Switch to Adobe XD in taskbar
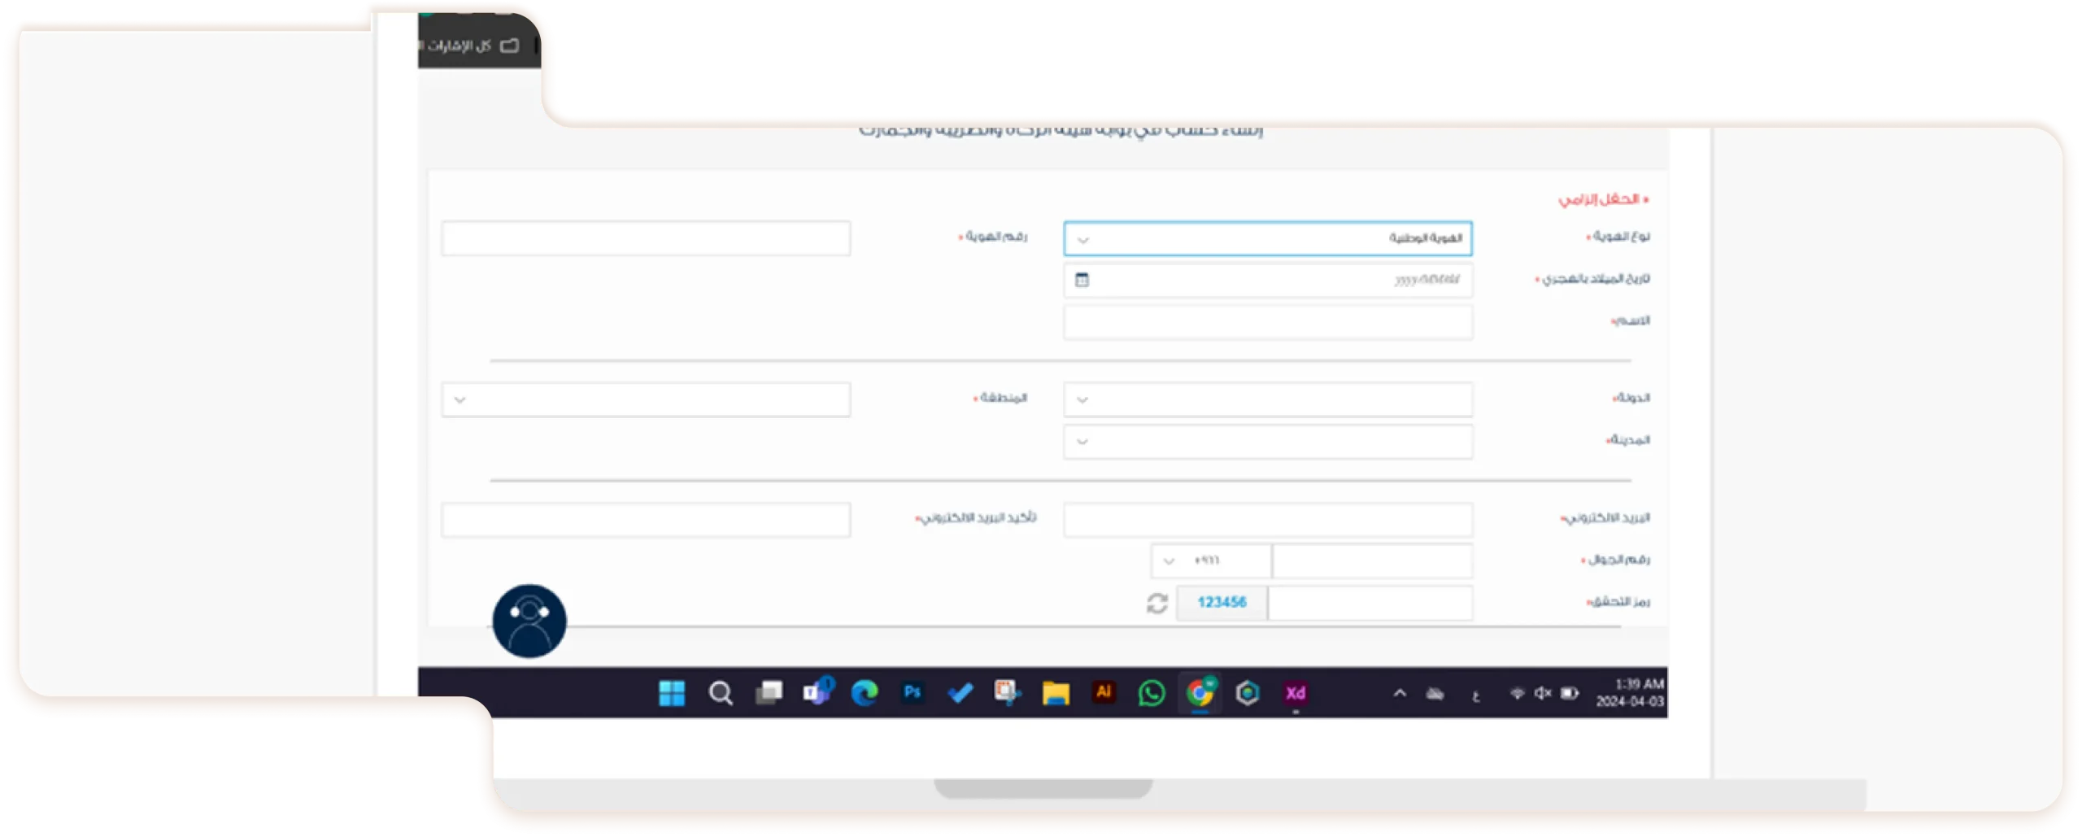Viewport: 2082px width, 837px height. click(1296, 693)
